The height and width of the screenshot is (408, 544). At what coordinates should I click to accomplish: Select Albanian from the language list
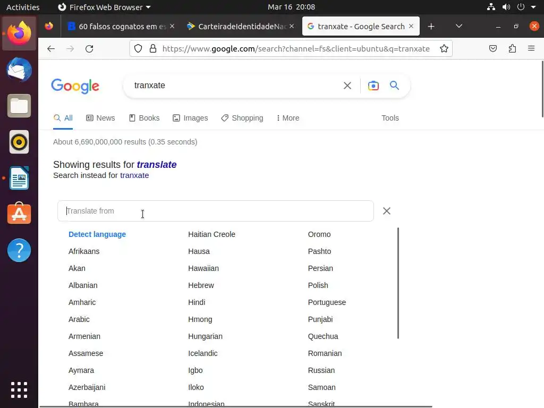point(83,285)
